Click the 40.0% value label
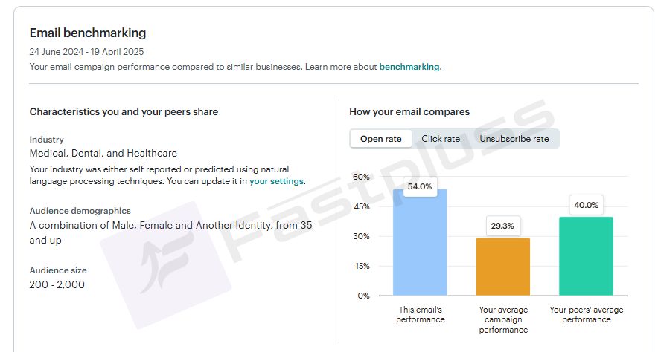The image size is (658, 352). click(586, 205)
